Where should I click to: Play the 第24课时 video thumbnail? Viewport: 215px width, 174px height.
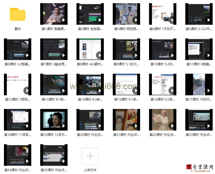pyautogui.click(x=18, y=155)
